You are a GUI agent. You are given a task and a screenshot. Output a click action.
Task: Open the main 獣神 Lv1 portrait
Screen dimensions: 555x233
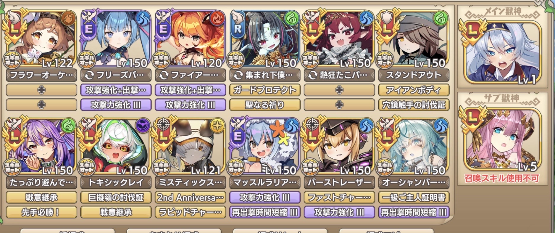pos(502,52)
